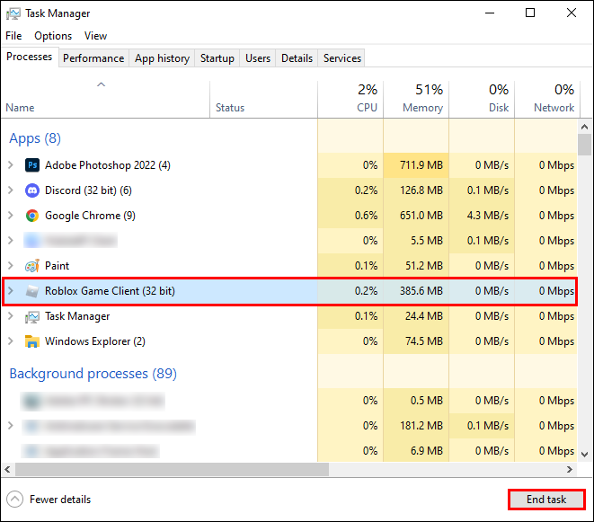Minimize the Task Manager window
The height and width of the screenshot is (522, 594).
click(490, 13)
